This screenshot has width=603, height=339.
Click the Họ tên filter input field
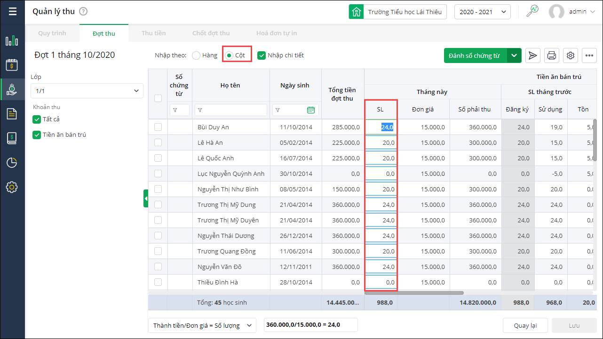pos(231,110)
